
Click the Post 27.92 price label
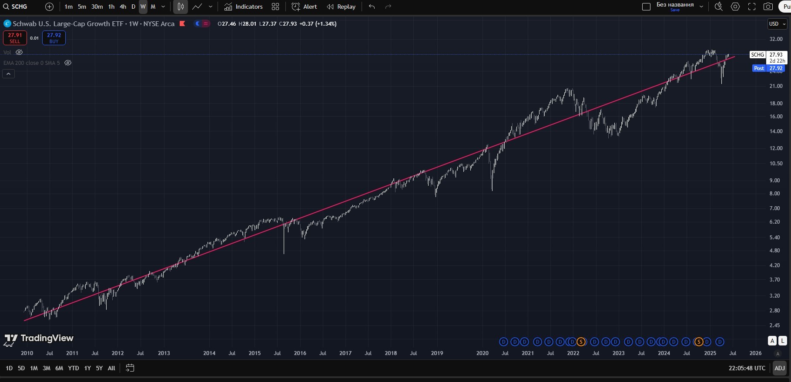point(769,68)
